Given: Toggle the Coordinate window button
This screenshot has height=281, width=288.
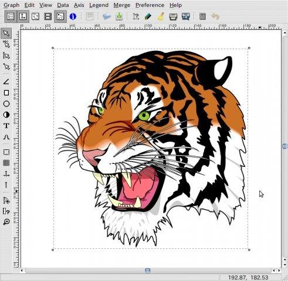Looking at the screenshot, I should click(60, 16).
